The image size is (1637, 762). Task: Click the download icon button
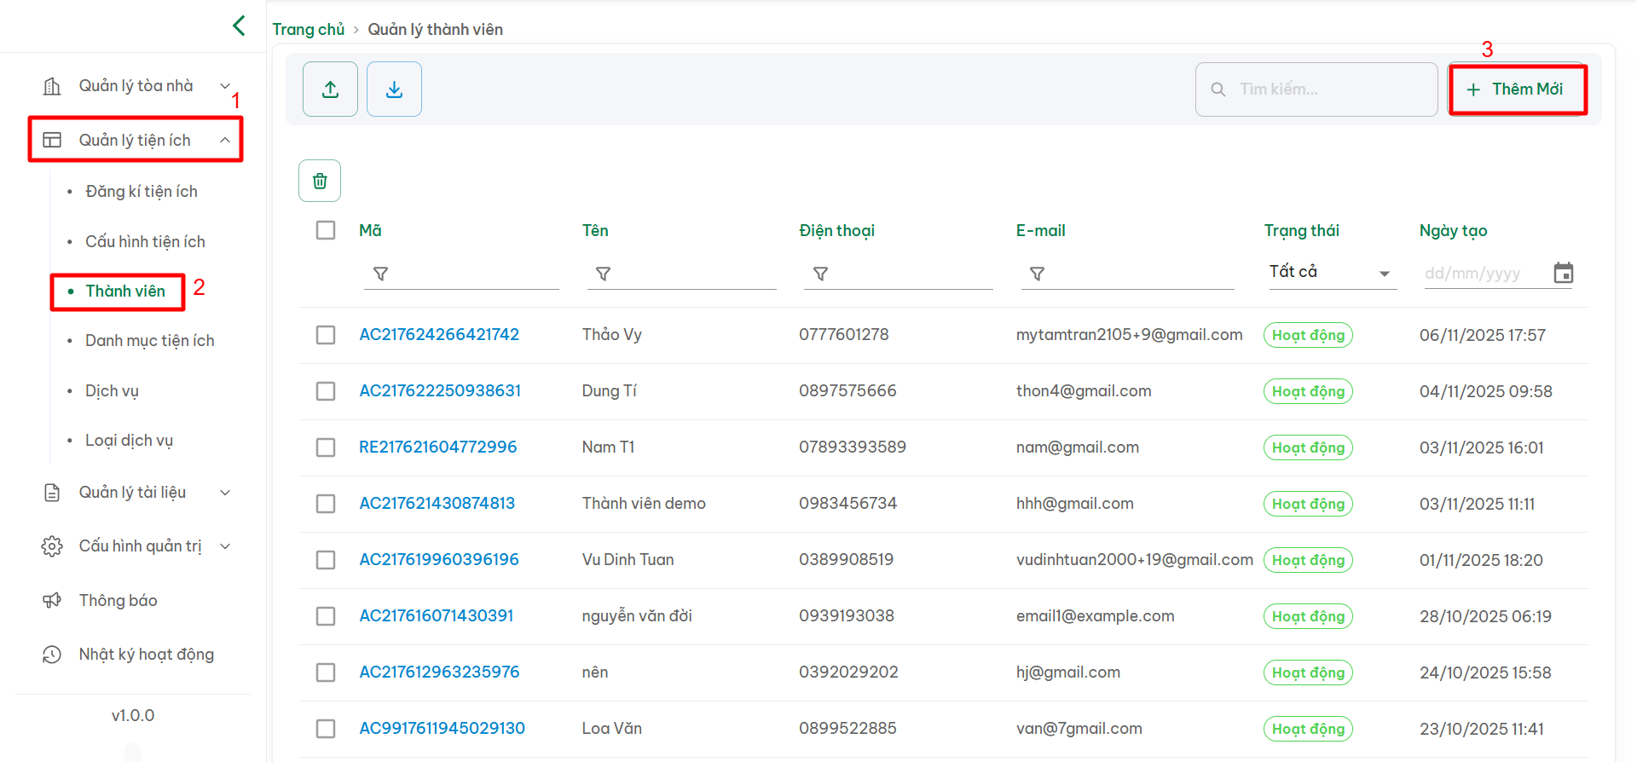(x=394, y=89)
